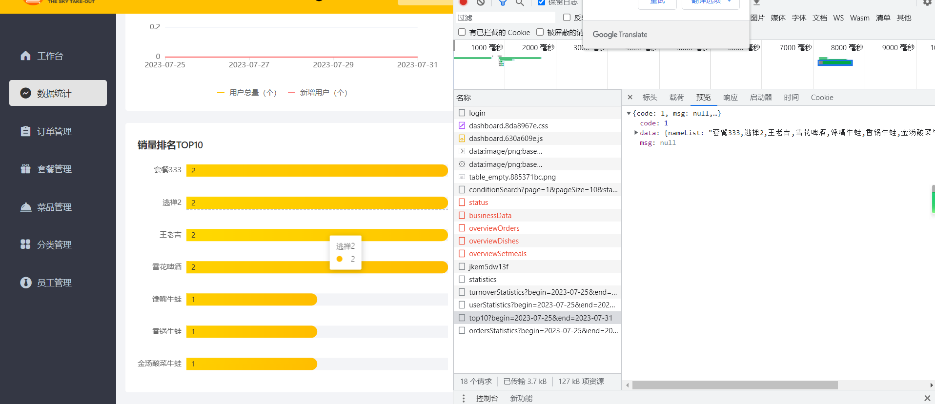Filter requests by 清单 type
This screenshot has width=935, height=404.
(x=883, y=18)
